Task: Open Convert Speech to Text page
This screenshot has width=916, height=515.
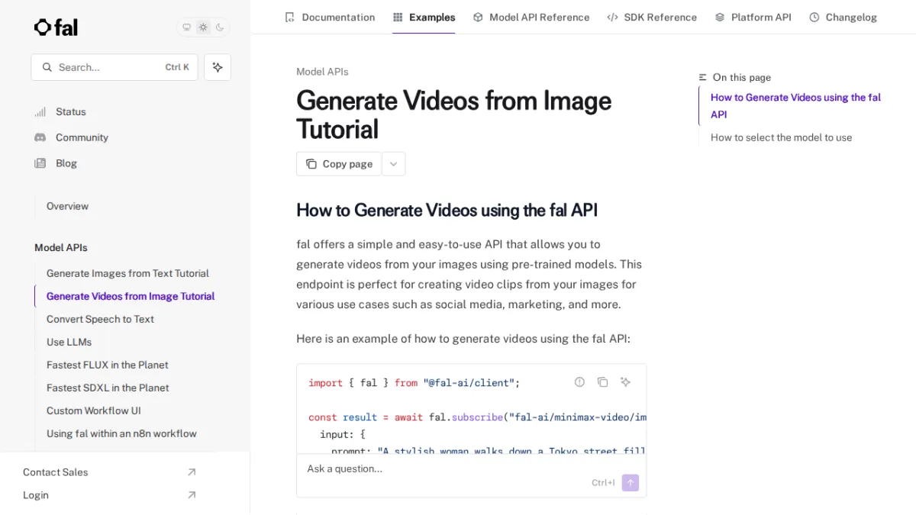Action: pyautogui.click(x=100, y=319)
